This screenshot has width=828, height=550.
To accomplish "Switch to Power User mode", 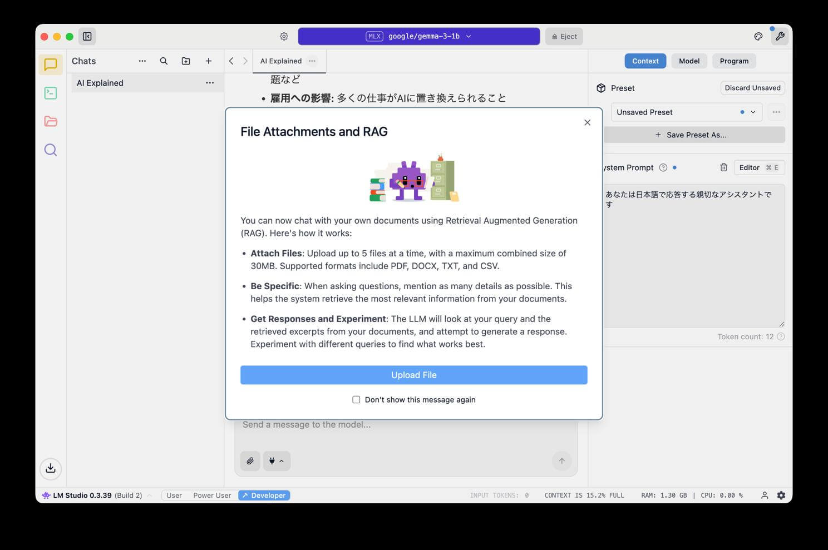I will coord(212,495).
